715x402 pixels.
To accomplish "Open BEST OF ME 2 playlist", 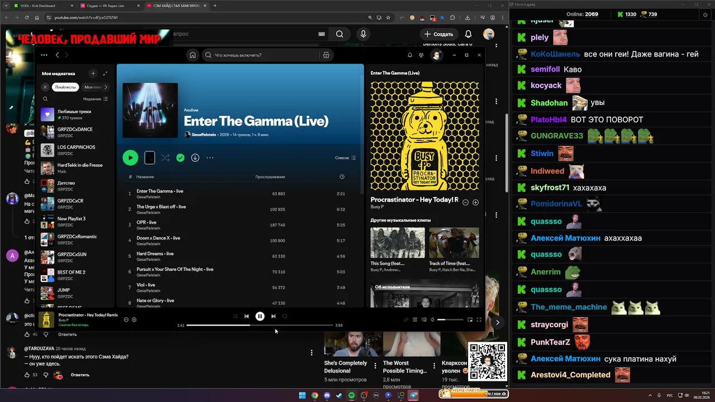I will point(75,275).
